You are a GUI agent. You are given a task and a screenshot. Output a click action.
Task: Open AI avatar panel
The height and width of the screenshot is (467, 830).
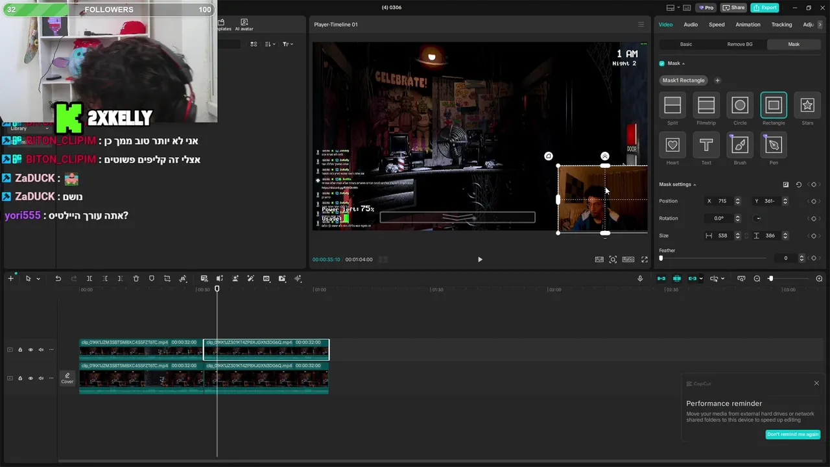tap(244, 25)
